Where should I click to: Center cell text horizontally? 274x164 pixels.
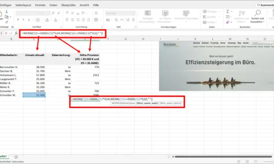(72, 20)
